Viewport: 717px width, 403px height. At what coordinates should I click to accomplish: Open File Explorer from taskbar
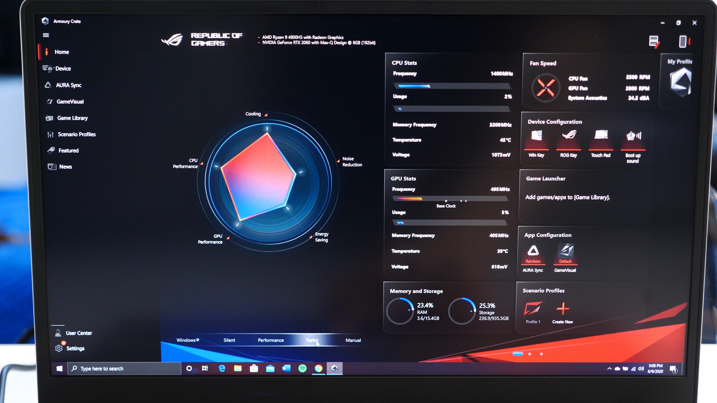[x=238, y=369]
